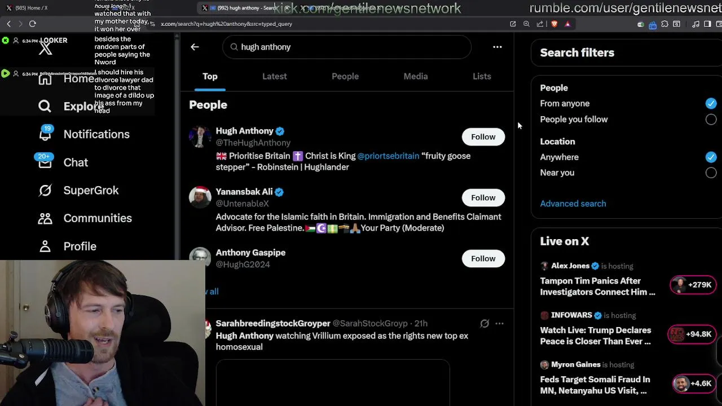The height and width of the screenshot is (406, 722).
Task: Click the magnifier icon in the search field
Action: [234, 47]
